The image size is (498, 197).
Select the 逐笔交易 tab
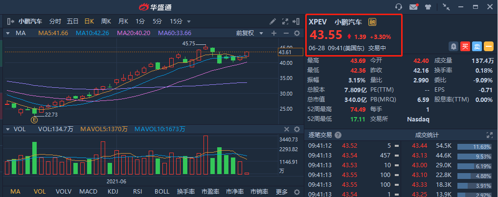point(320,135)
